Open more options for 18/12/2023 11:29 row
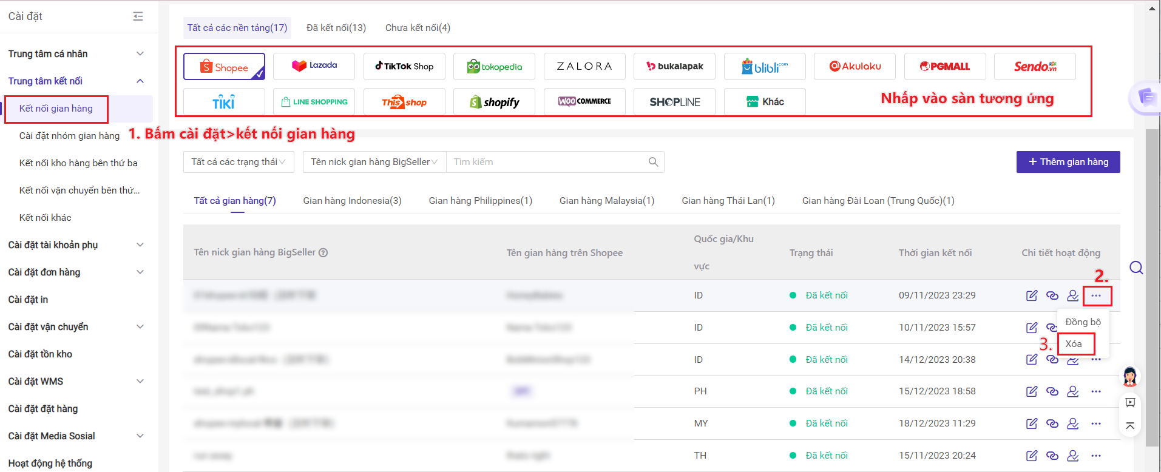The height and width of the screenshot is (472, 1161). pos(1096,423)
